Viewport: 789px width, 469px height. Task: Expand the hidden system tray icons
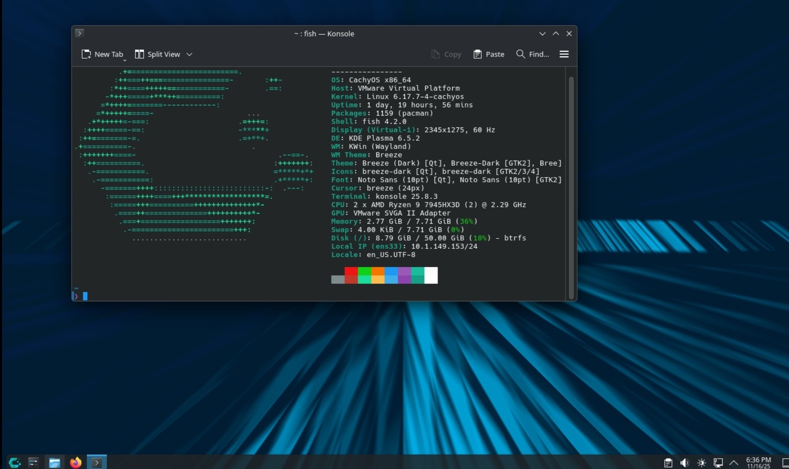[x=734, y=463]
